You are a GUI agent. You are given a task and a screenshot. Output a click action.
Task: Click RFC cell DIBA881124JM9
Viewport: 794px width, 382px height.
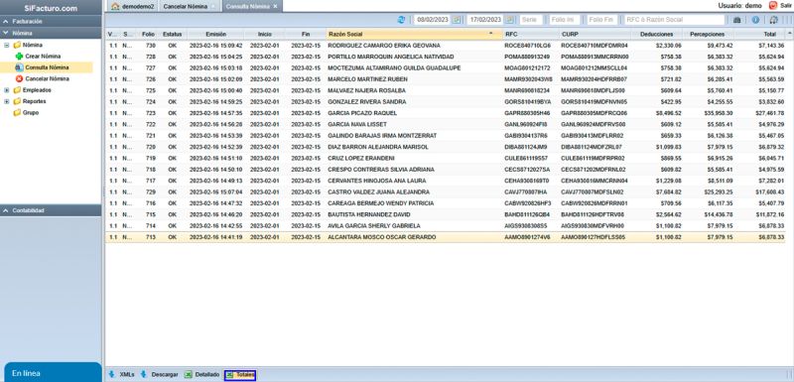pos(526,147)
